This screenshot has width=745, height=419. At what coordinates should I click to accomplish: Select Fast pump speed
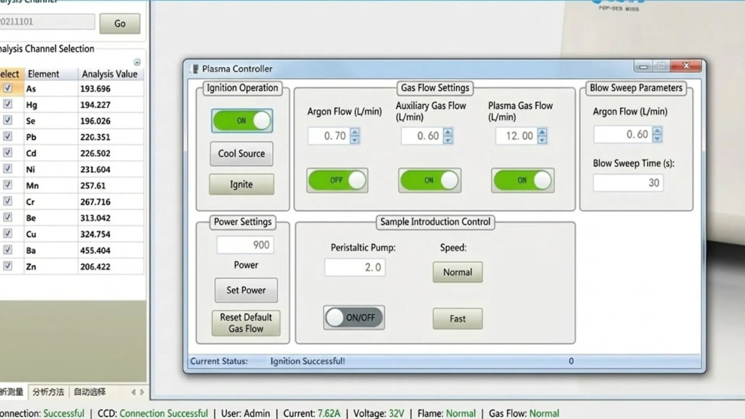pyautogui.click(x=458, y=319)
